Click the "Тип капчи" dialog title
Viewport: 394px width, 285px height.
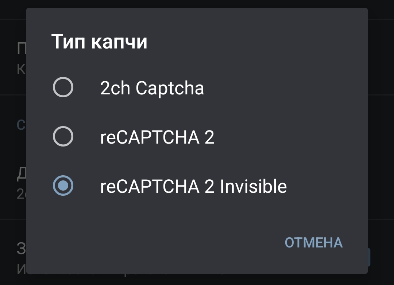click(x=99, y=42)
